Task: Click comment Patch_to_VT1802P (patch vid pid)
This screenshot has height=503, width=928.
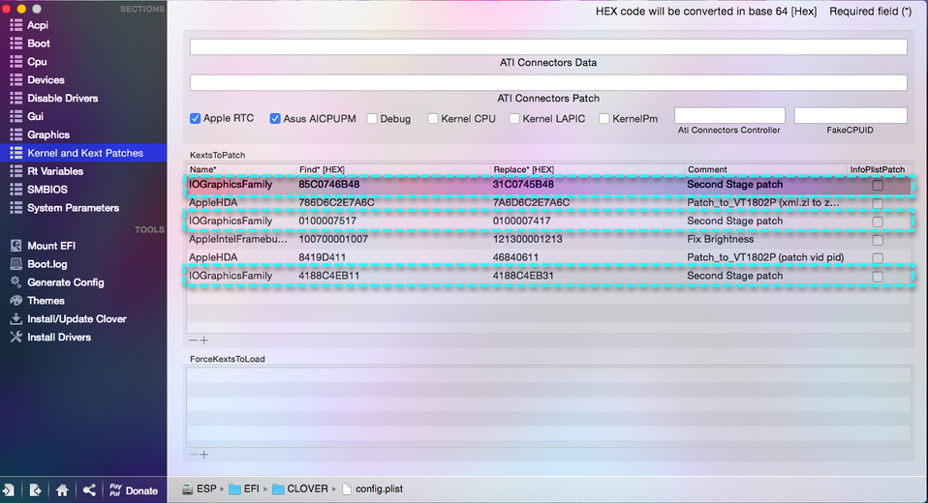Action: click(765, 257)
